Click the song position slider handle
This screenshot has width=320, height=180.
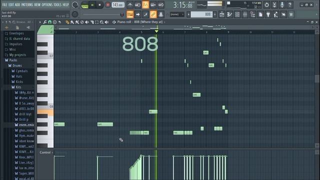point(122,14)
